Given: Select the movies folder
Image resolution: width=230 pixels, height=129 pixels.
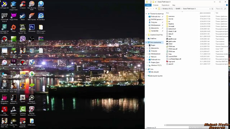Looking at the screenshot, I should click(171, 19).
